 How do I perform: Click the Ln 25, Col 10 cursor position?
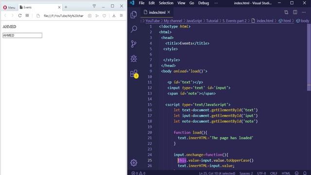point(217,173)
